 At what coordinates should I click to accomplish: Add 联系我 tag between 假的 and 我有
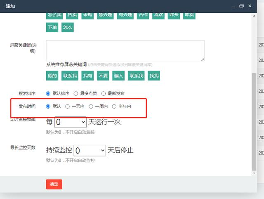[70, 76]
